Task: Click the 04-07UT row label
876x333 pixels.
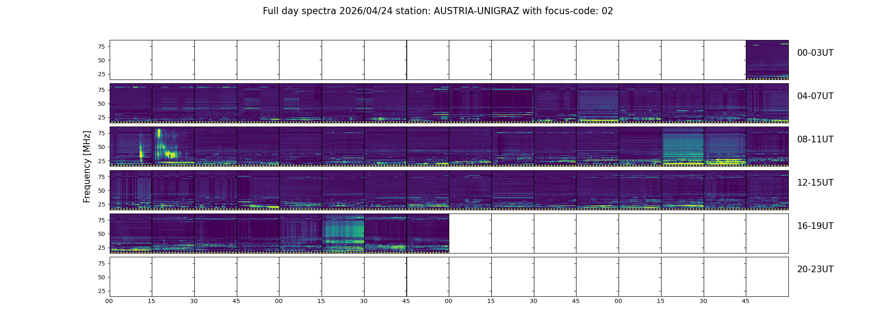Action: [815, 96]
